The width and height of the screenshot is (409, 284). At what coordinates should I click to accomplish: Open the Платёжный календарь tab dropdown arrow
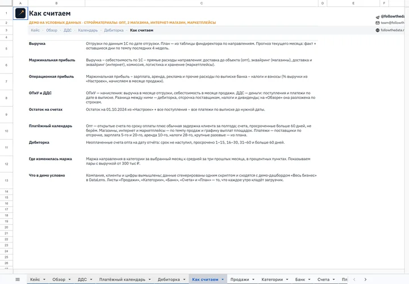(x=150, y=279)
